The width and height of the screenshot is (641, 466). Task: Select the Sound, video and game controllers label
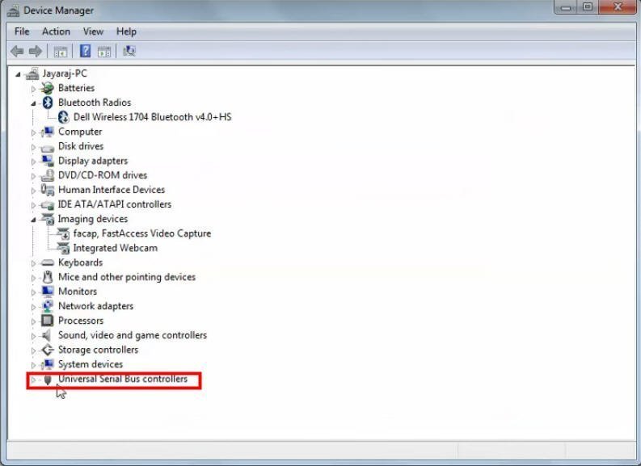pos(133,335)
